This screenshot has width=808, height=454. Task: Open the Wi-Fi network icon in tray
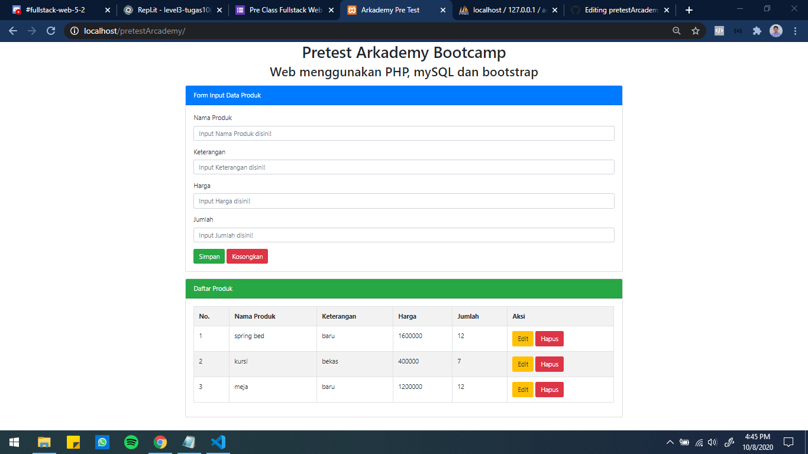pos(699,442)
